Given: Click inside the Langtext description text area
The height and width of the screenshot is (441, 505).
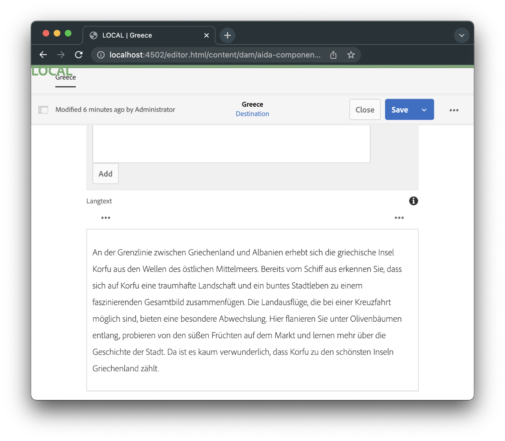Looking at the screenshot, I should pos(252,309).
